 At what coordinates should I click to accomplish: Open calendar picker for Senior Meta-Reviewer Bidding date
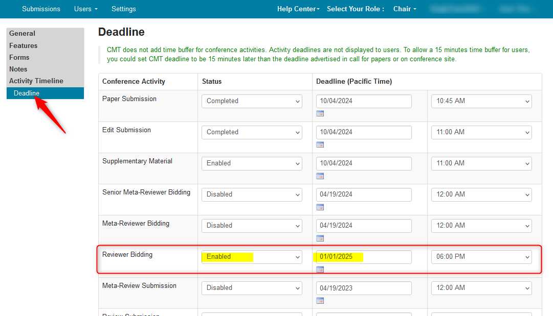click(x=320, y=207)
